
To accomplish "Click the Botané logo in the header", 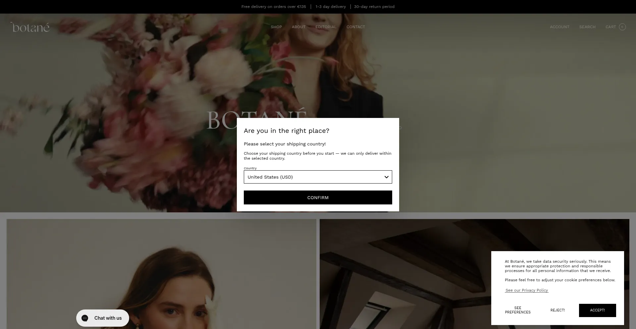I will click(30, 27).
